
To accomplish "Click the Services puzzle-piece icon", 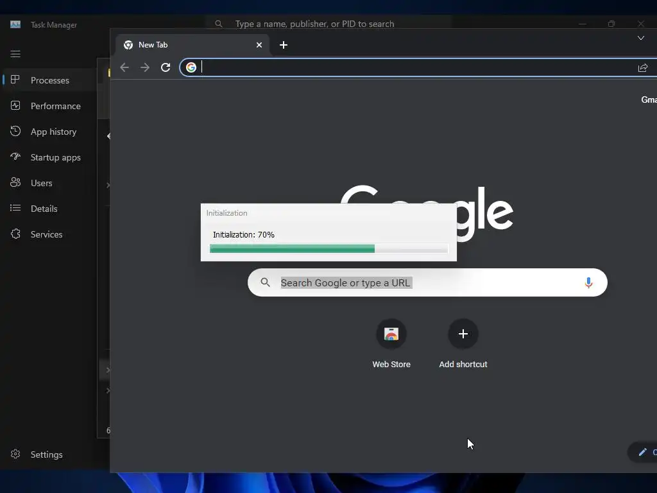I will tap(15, 234).
